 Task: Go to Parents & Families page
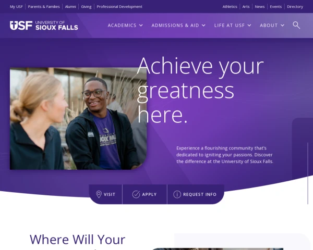coord(44,7)
